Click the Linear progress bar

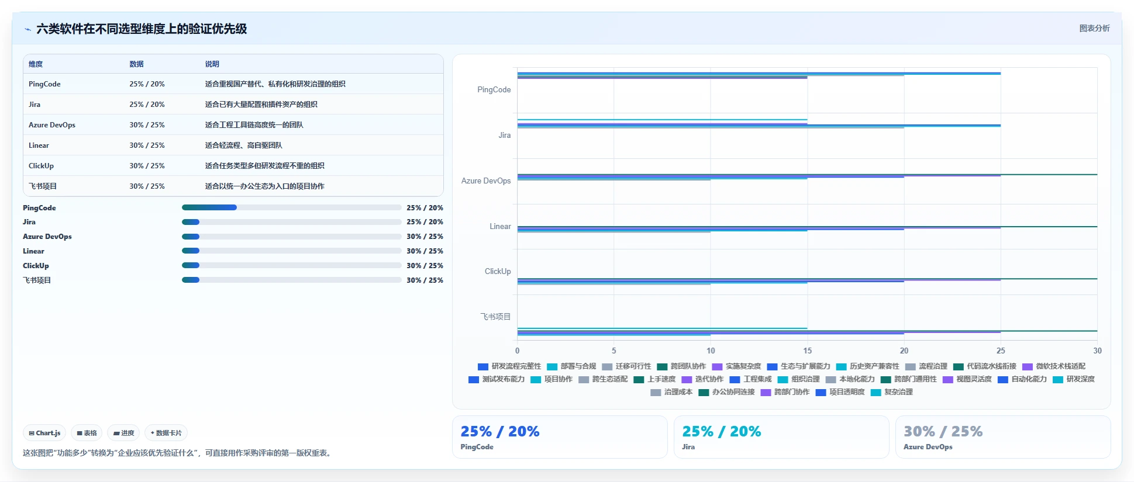pos(291,251)
